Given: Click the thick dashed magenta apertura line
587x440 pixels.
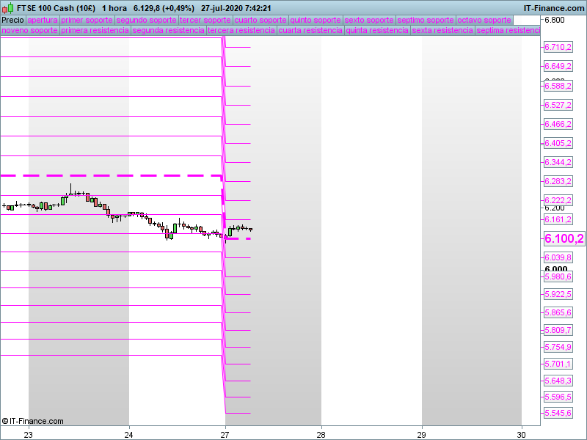Looking at the screenshot, I should coord(112,175).
